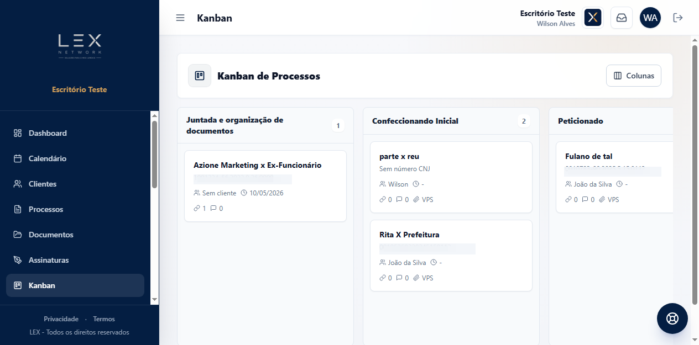Click the Colunas button
This screenshot has width=699, height=345.
point(634,76)
